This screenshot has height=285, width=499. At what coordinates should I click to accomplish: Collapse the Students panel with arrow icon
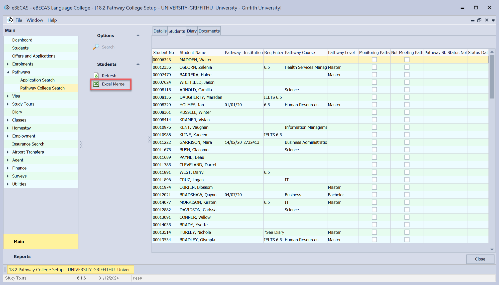click(138, 64)
